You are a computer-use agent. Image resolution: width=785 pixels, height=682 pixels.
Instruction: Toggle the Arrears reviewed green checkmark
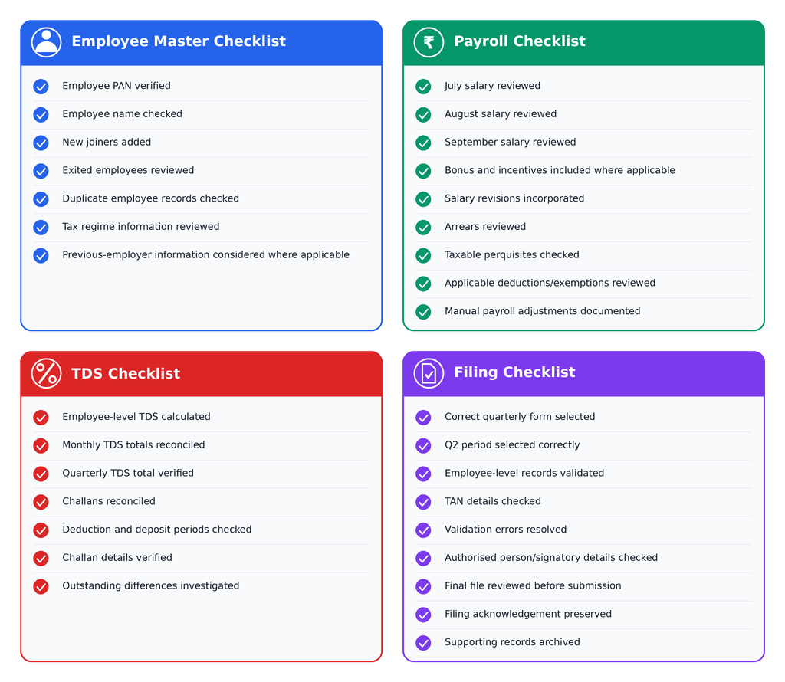tap(423, 227)
